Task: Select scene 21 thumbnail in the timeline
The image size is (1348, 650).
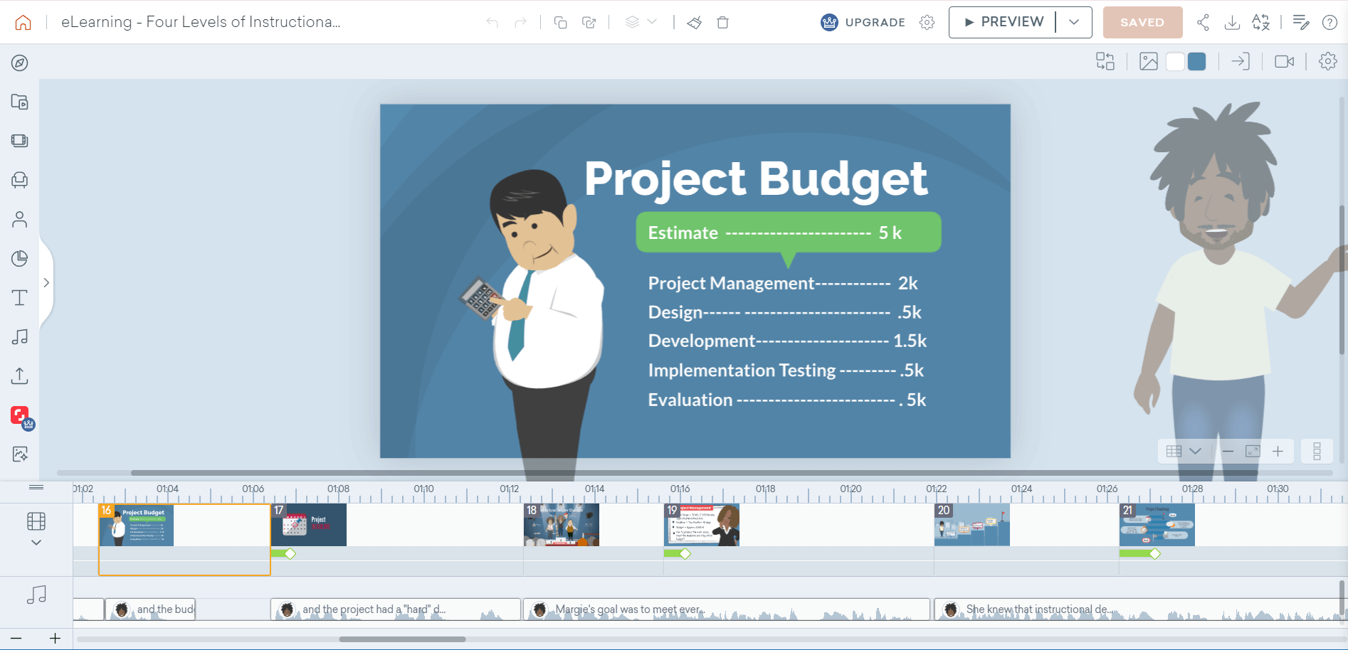Action: [x=1157, y=525]
